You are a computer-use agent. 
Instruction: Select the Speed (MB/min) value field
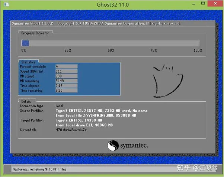coord(66,71)
